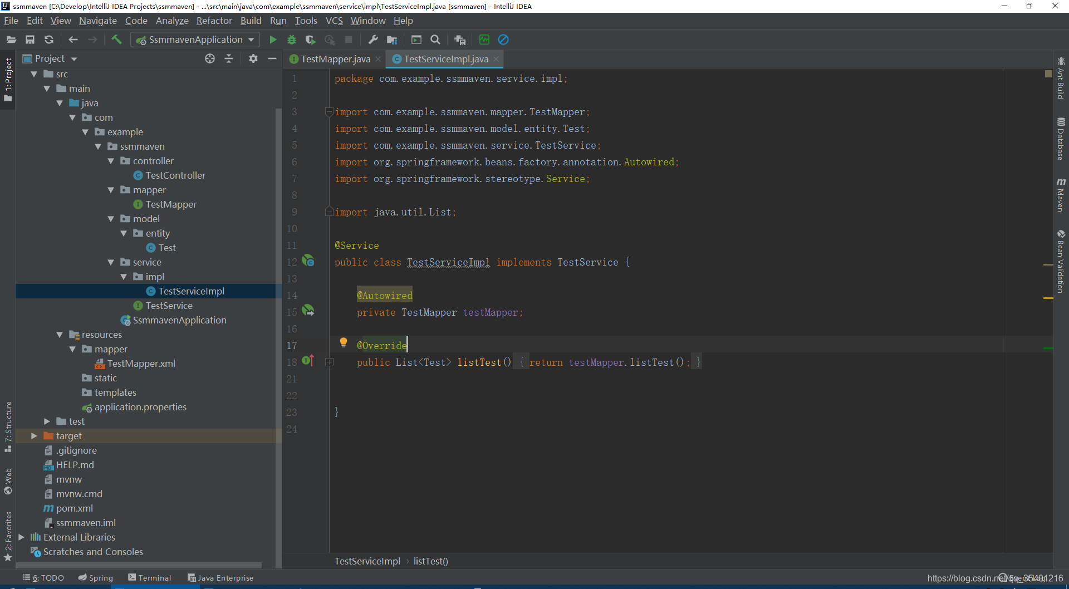Start debugging with the bug icon
This screenshot has height=589, width=1069.
(292, 40)
